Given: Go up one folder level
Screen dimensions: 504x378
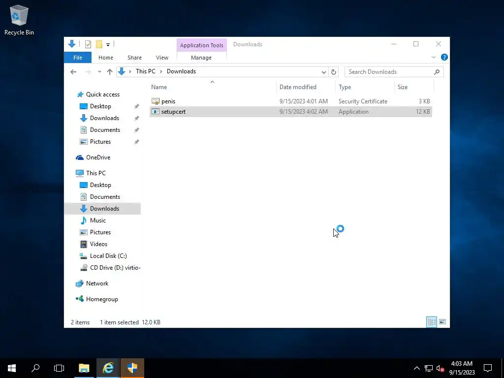Looking at the screenshot, I should coord(110,72).
